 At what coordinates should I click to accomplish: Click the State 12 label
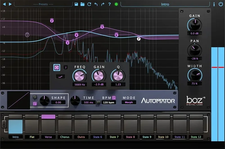[x=196, y=137]
